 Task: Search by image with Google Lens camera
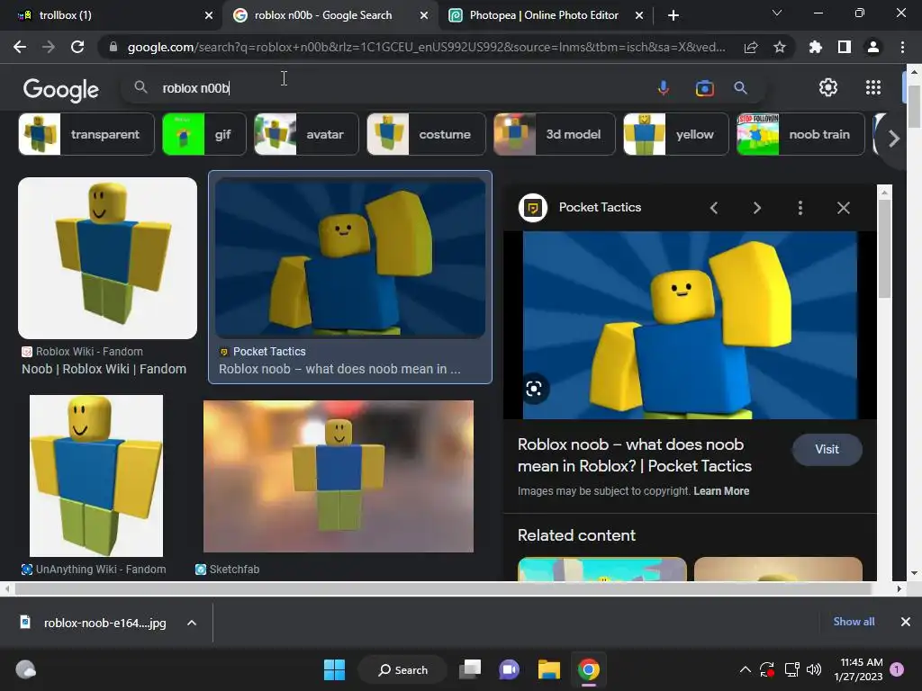click(704, 88)
